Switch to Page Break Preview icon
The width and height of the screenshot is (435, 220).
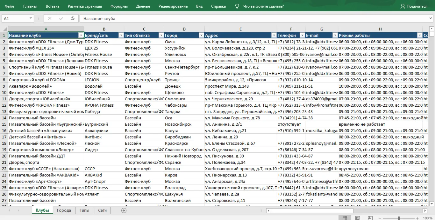point(371,218)
